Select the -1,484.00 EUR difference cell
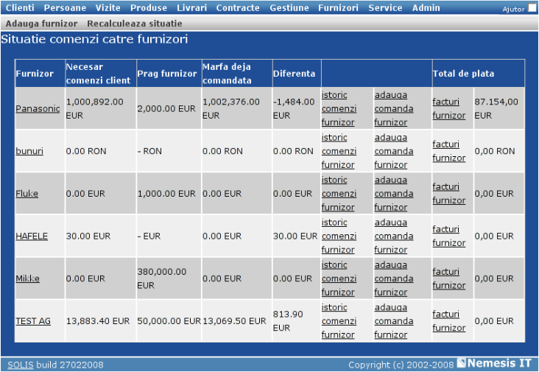Viewport: 539px width, 372px height. pos(297,108)
